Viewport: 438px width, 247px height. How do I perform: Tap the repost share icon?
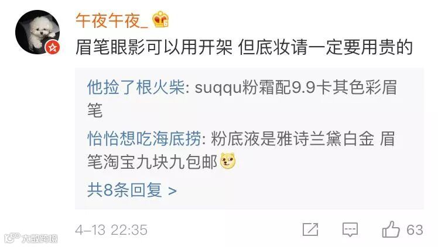(x=310, y=229)
